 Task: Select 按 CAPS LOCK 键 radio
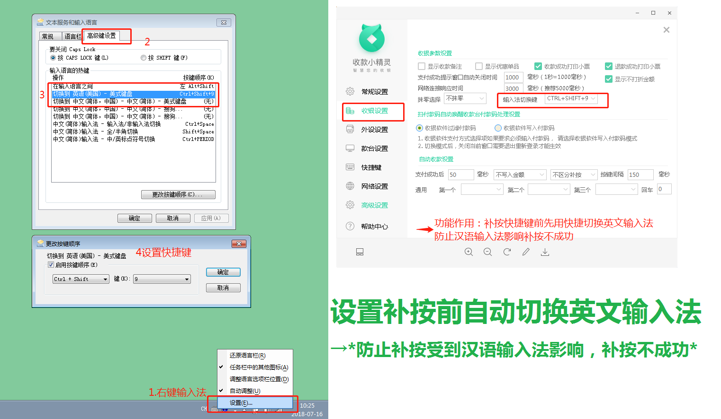pos(53,58)
